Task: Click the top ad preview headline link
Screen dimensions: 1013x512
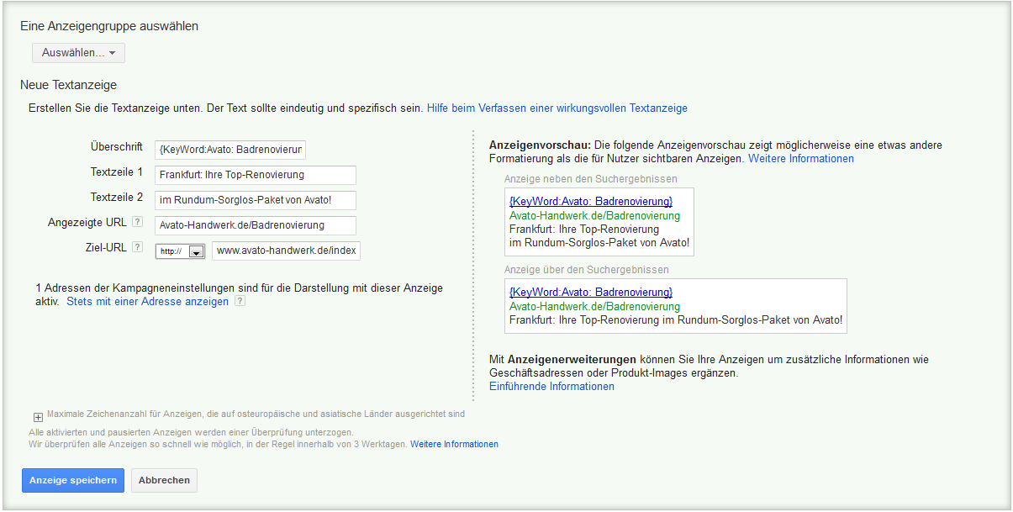Action: coord(591,292)
